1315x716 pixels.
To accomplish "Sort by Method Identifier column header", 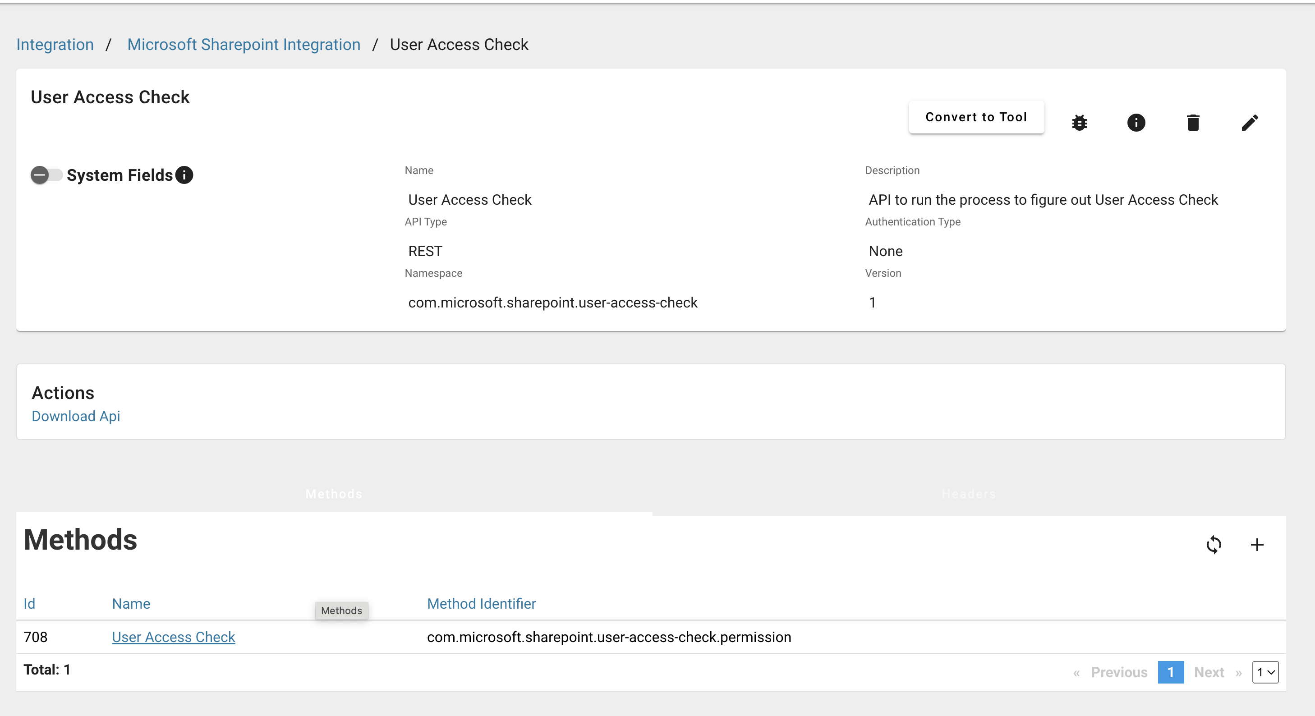I will pyautogui.click(x=481, y=604).
